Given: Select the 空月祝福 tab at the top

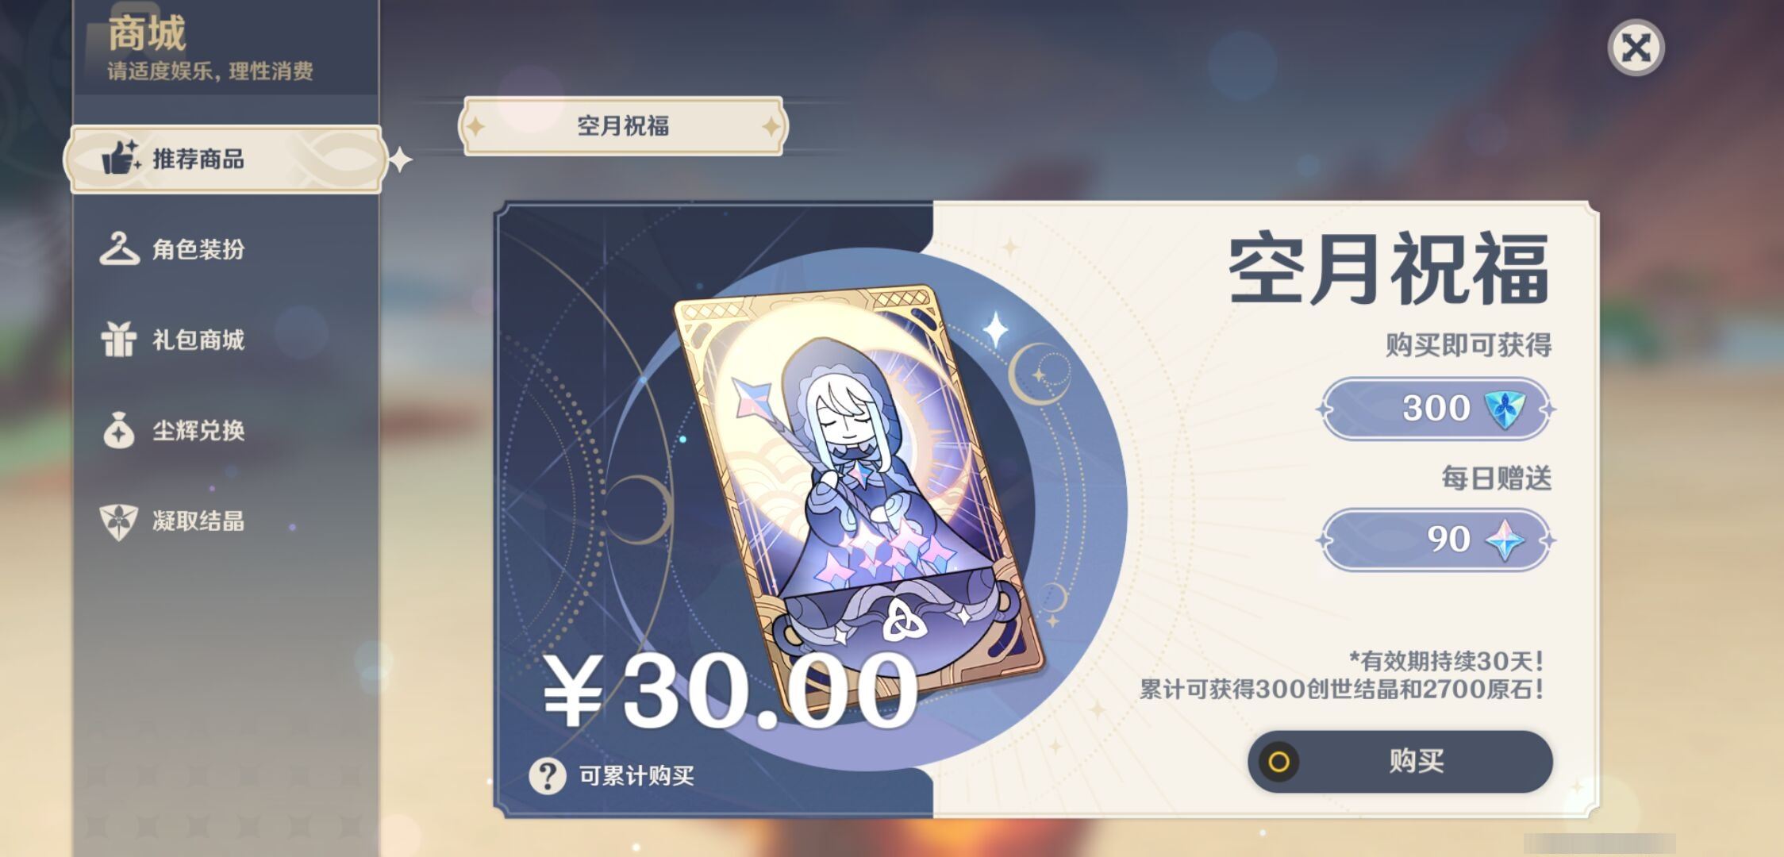Looking at the screenshot, I should click(623, 126).
